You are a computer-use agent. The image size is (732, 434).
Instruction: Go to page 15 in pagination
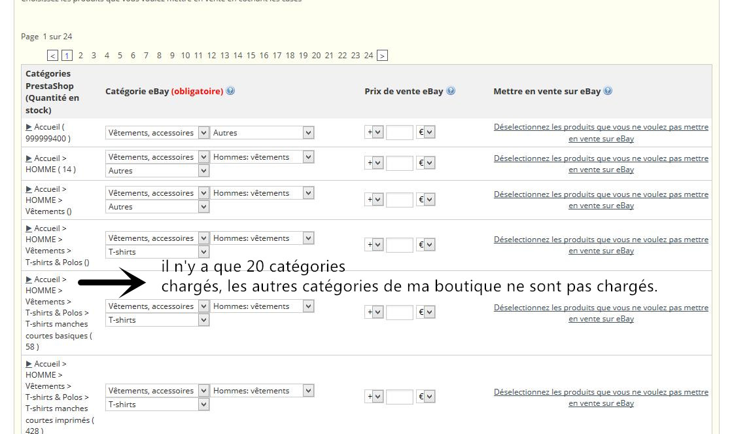(x=251, y=56)
